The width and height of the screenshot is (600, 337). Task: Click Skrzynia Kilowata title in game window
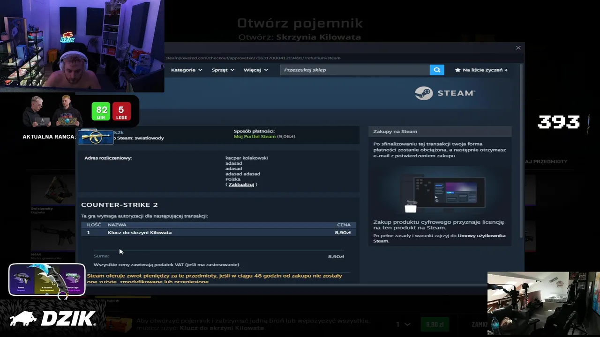tap(318, 37)
